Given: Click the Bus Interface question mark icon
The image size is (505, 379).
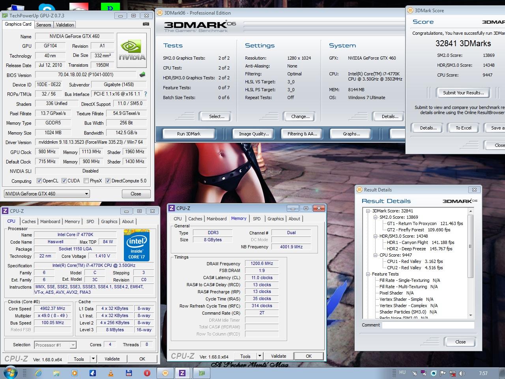Looking at the screenshot, I should coord(146,94).
